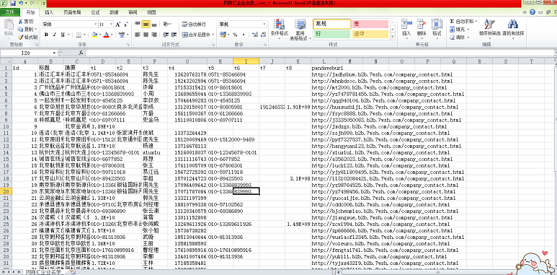Toggle bold formatting
Image resolution: width=557 pixels, height=275 pixels.
(x=46, y=35)
